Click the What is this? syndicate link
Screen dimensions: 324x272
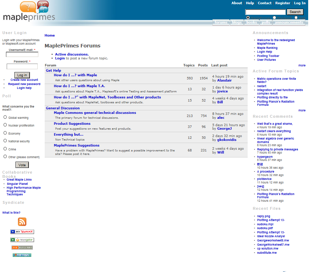click(11, 213)
